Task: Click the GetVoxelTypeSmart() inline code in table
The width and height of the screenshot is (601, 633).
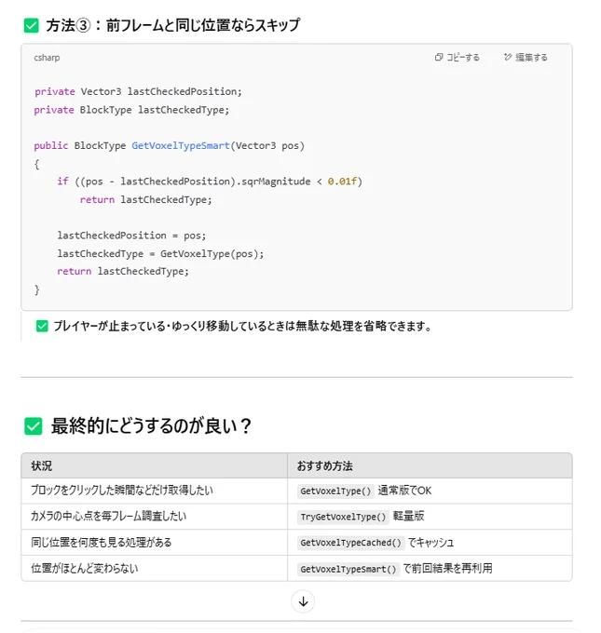Action: coord(348,569)
